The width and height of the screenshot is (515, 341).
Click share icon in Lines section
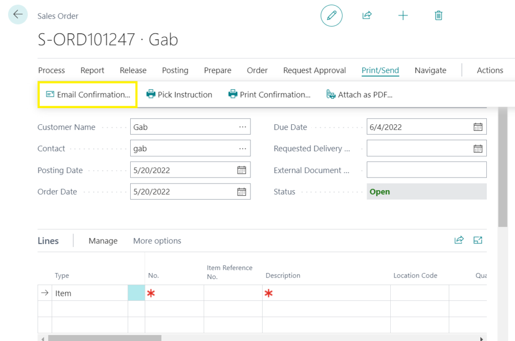tap(459, 240)
